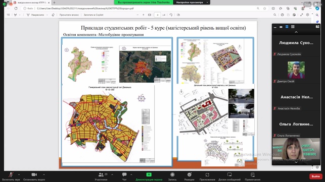The width and height of the screenshot is (325, 182).
Task: Show next participants with down chevron
Action: coord(296,162)
